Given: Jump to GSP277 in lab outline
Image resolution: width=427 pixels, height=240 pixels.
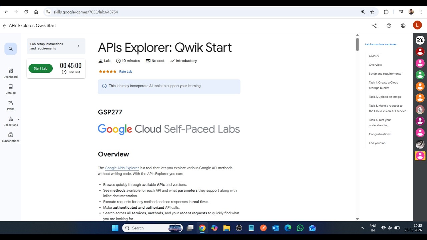Looking at the screenshot, I should click(x=374, y=56).
